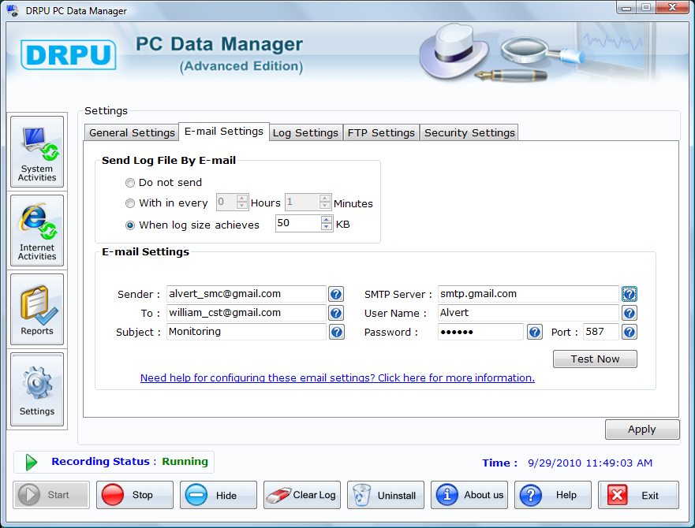Increase the Hours spinner value

tap(242, 199)
